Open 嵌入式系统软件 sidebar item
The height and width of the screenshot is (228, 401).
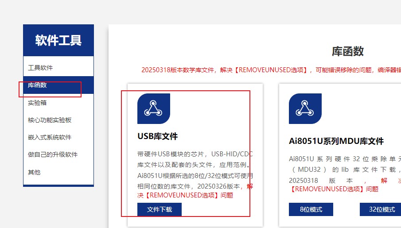tap(50, 137)
